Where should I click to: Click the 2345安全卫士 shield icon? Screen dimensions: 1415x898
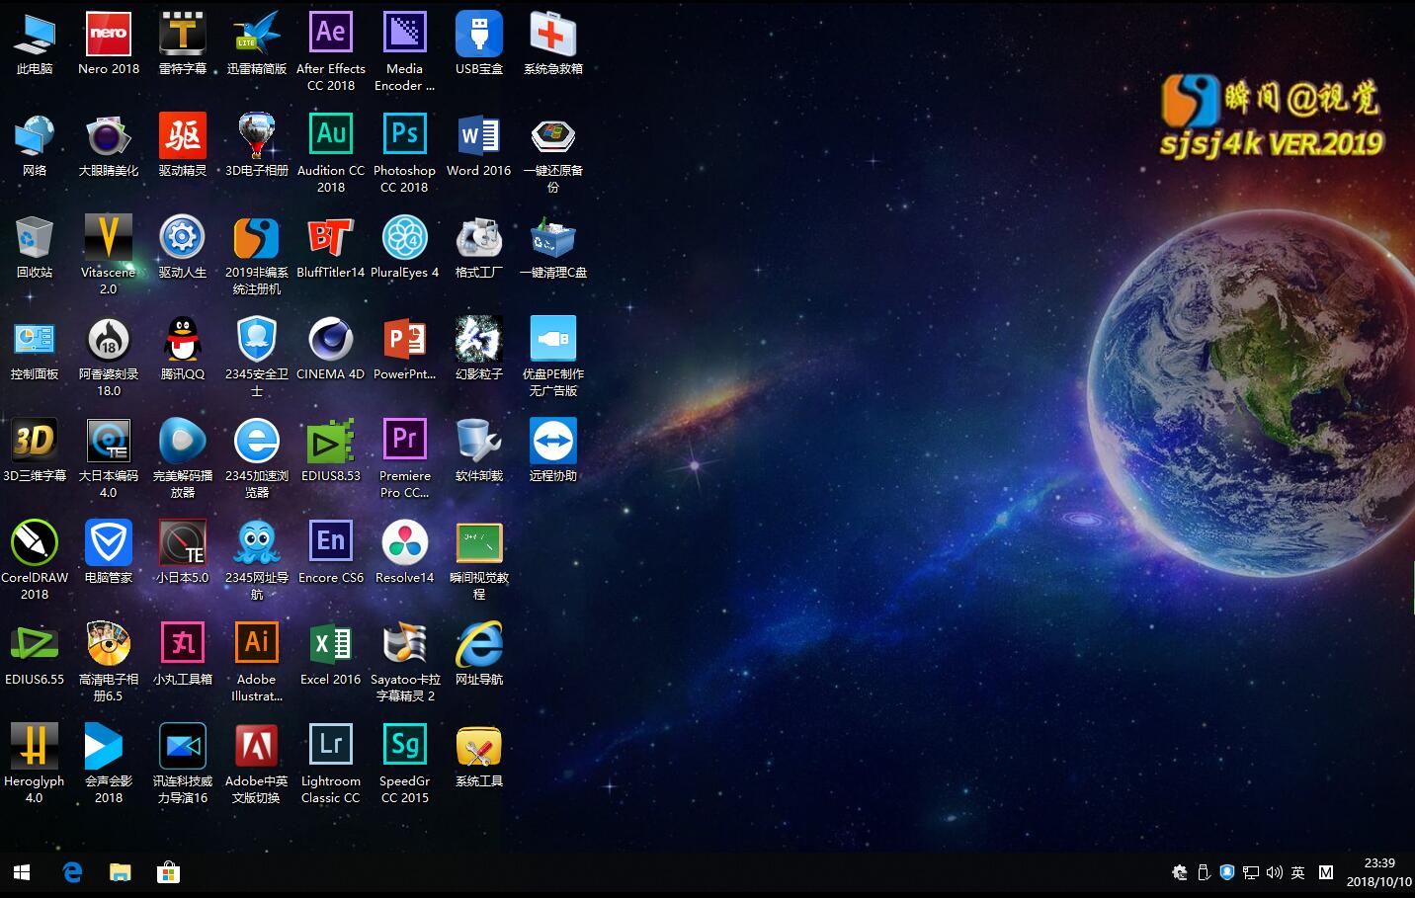pos(257,339)
